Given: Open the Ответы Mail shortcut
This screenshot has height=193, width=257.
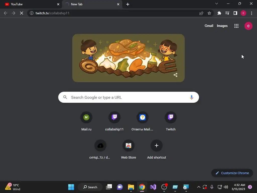Looking at the screenshot, I should (x=143, y=121).
